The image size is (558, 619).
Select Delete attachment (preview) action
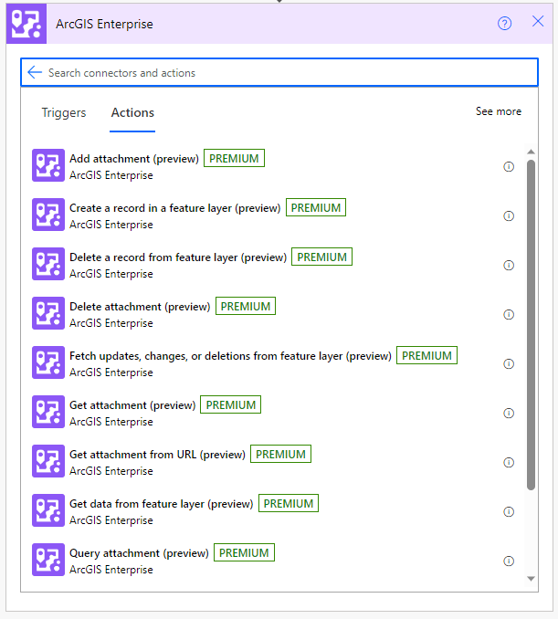[x=140, y=307]
